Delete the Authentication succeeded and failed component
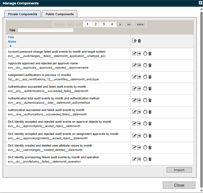203x193 pixels. tap(150, 88)
